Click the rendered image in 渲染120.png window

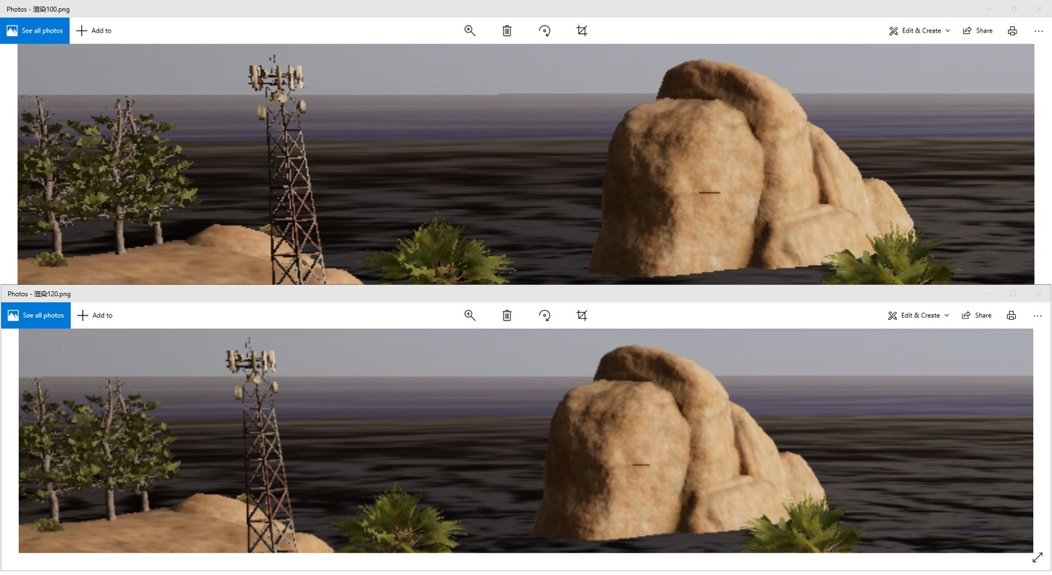coord(526,440)
